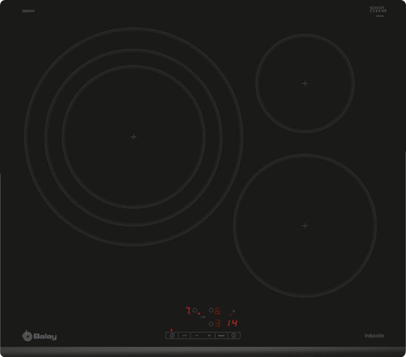Screen dimensions: 406x357
Task: Tap the red 14 timer display
Action: pyautogui.click(x=232, y=323)
